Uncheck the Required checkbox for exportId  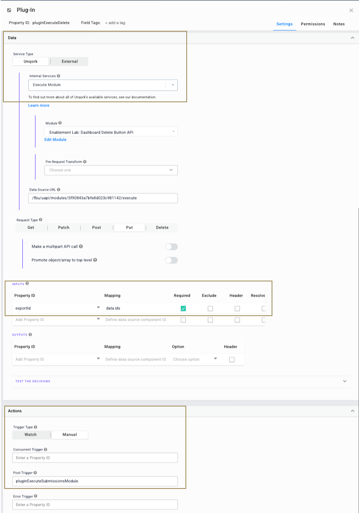(183, 308)
